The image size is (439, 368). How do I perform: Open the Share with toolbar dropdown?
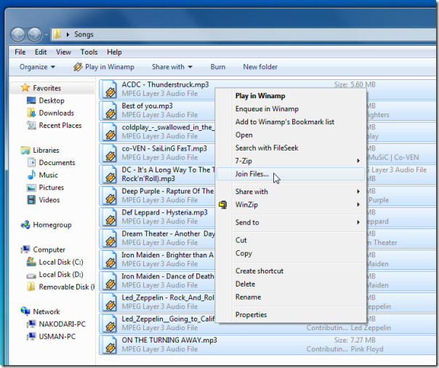pyautogui.click(x=172, y=67)
